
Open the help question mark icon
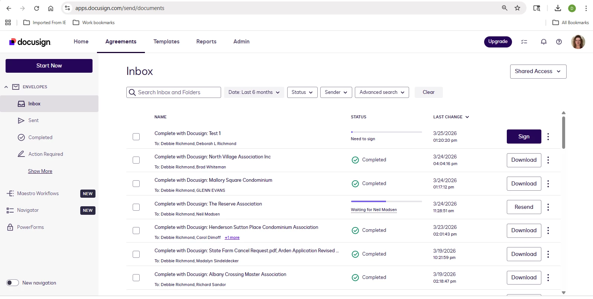point(559,42)
